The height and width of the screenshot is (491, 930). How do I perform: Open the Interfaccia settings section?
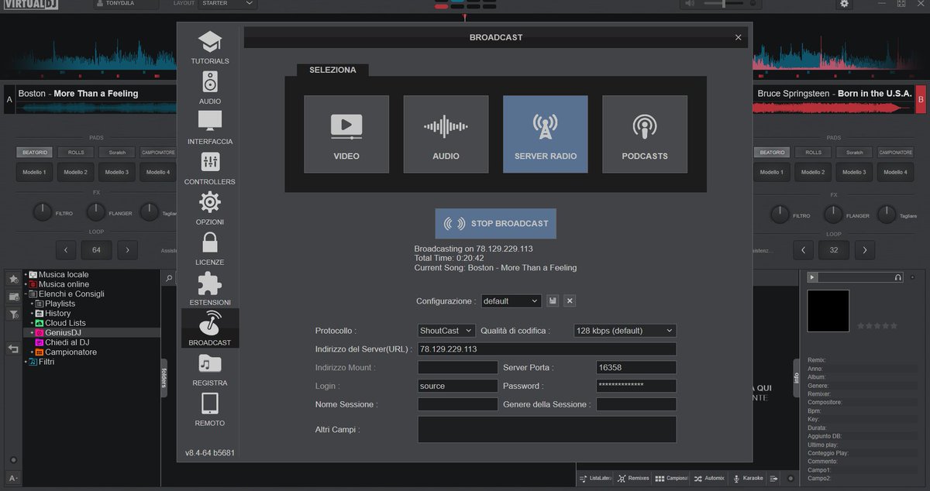click(210, 128)
